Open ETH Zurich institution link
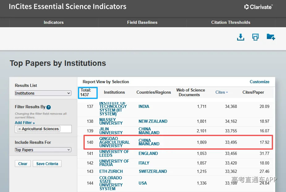 pos(111,171)
